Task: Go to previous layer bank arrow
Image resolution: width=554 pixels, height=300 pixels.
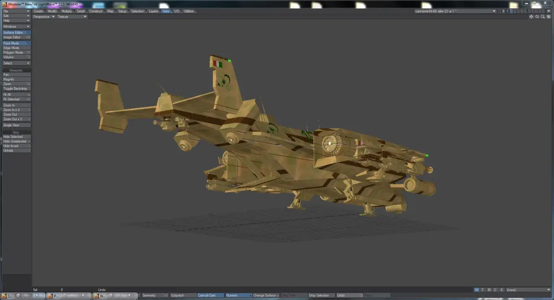Action: pos(500,11)
